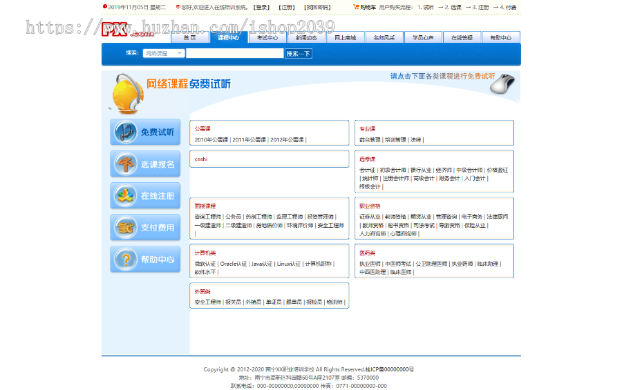Click the ceshi category heading

click(200, 159)
